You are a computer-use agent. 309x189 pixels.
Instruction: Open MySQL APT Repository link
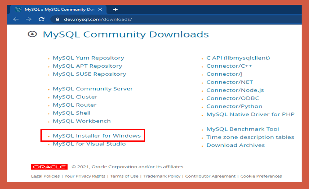click(88, 66)
